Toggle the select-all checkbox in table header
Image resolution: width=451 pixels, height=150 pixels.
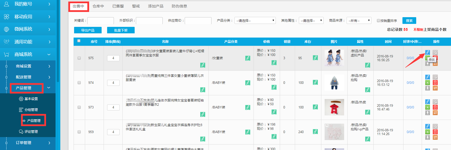pyautogui.click(x=79, y=41)
